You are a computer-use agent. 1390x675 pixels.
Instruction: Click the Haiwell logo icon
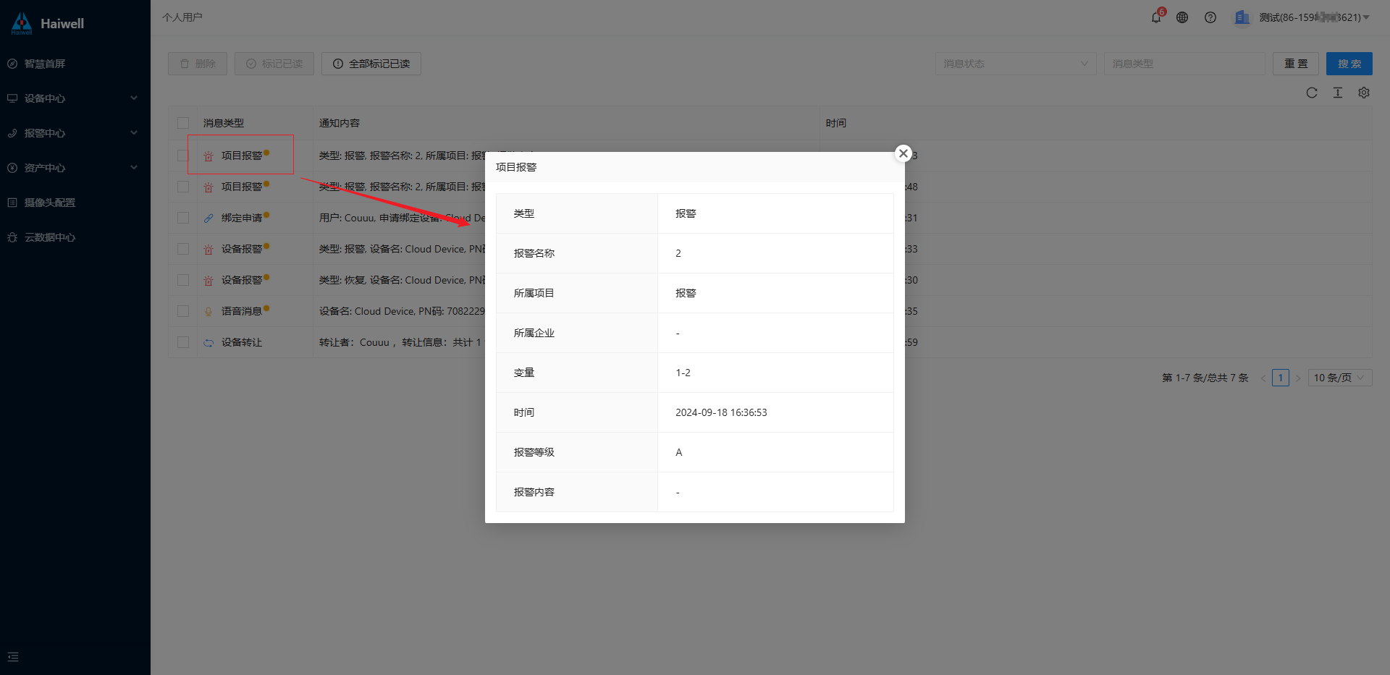coord(22,23)
